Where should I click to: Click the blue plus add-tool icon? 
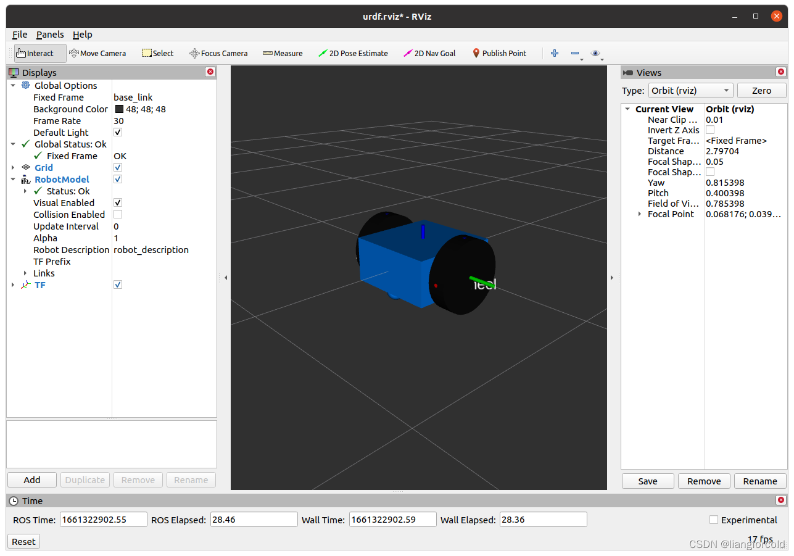point(555,53)
